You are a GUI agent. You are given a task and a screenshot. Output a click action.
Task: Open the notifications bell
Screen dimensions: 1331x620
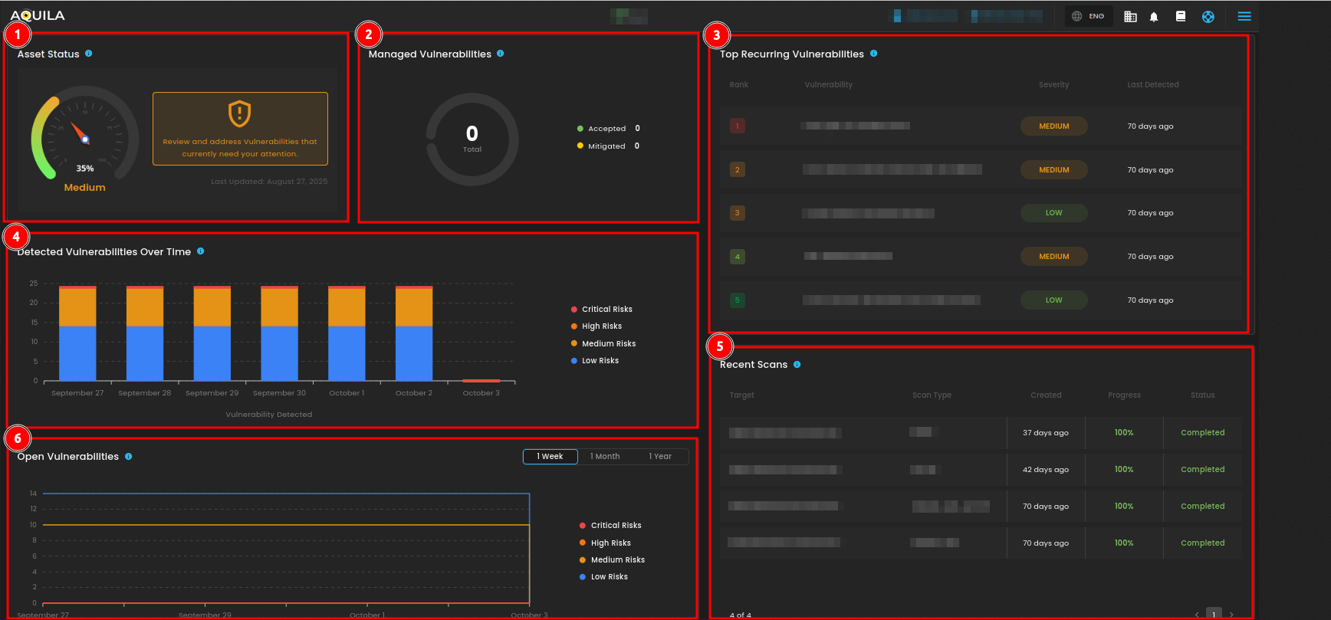point(1154,16)
